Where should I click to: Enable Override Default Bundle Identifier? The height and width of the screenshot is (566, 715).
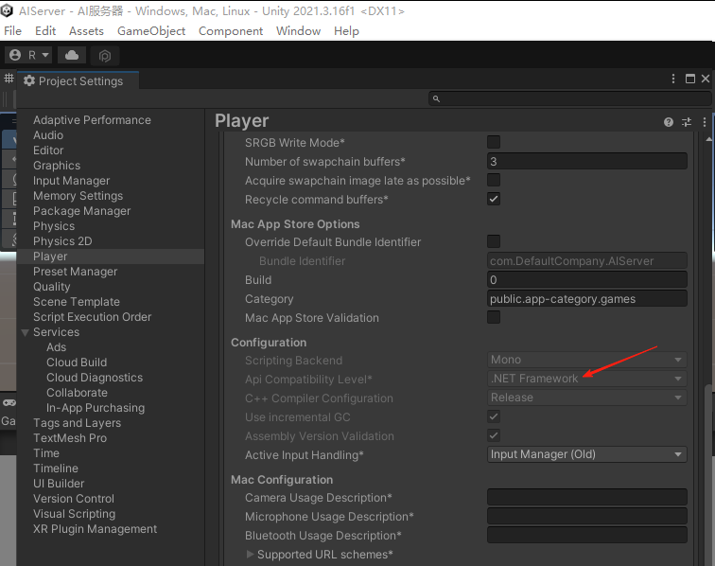tap(494, 241)
